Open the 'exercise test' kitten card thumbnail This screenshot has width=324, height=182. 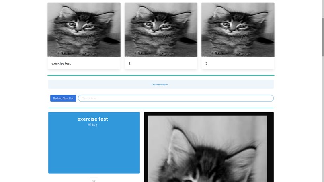point(84,30)
